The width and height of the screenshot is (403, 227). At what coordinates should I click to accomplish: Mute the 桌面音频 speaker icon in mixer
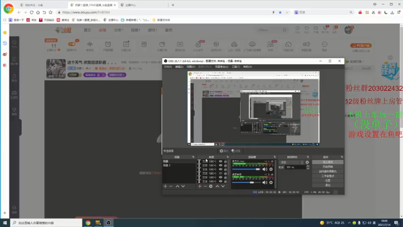click(x=265, y=183)
